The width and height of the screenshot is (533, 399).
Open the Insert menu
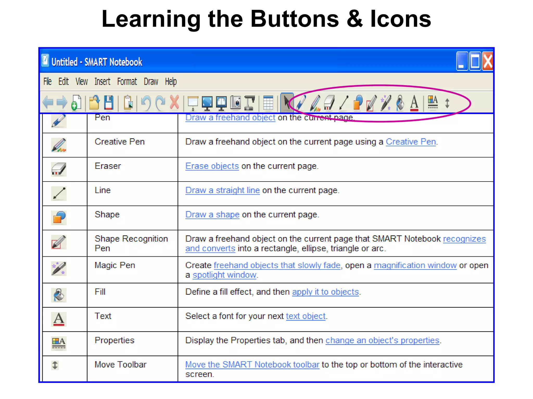click(102, 82)
